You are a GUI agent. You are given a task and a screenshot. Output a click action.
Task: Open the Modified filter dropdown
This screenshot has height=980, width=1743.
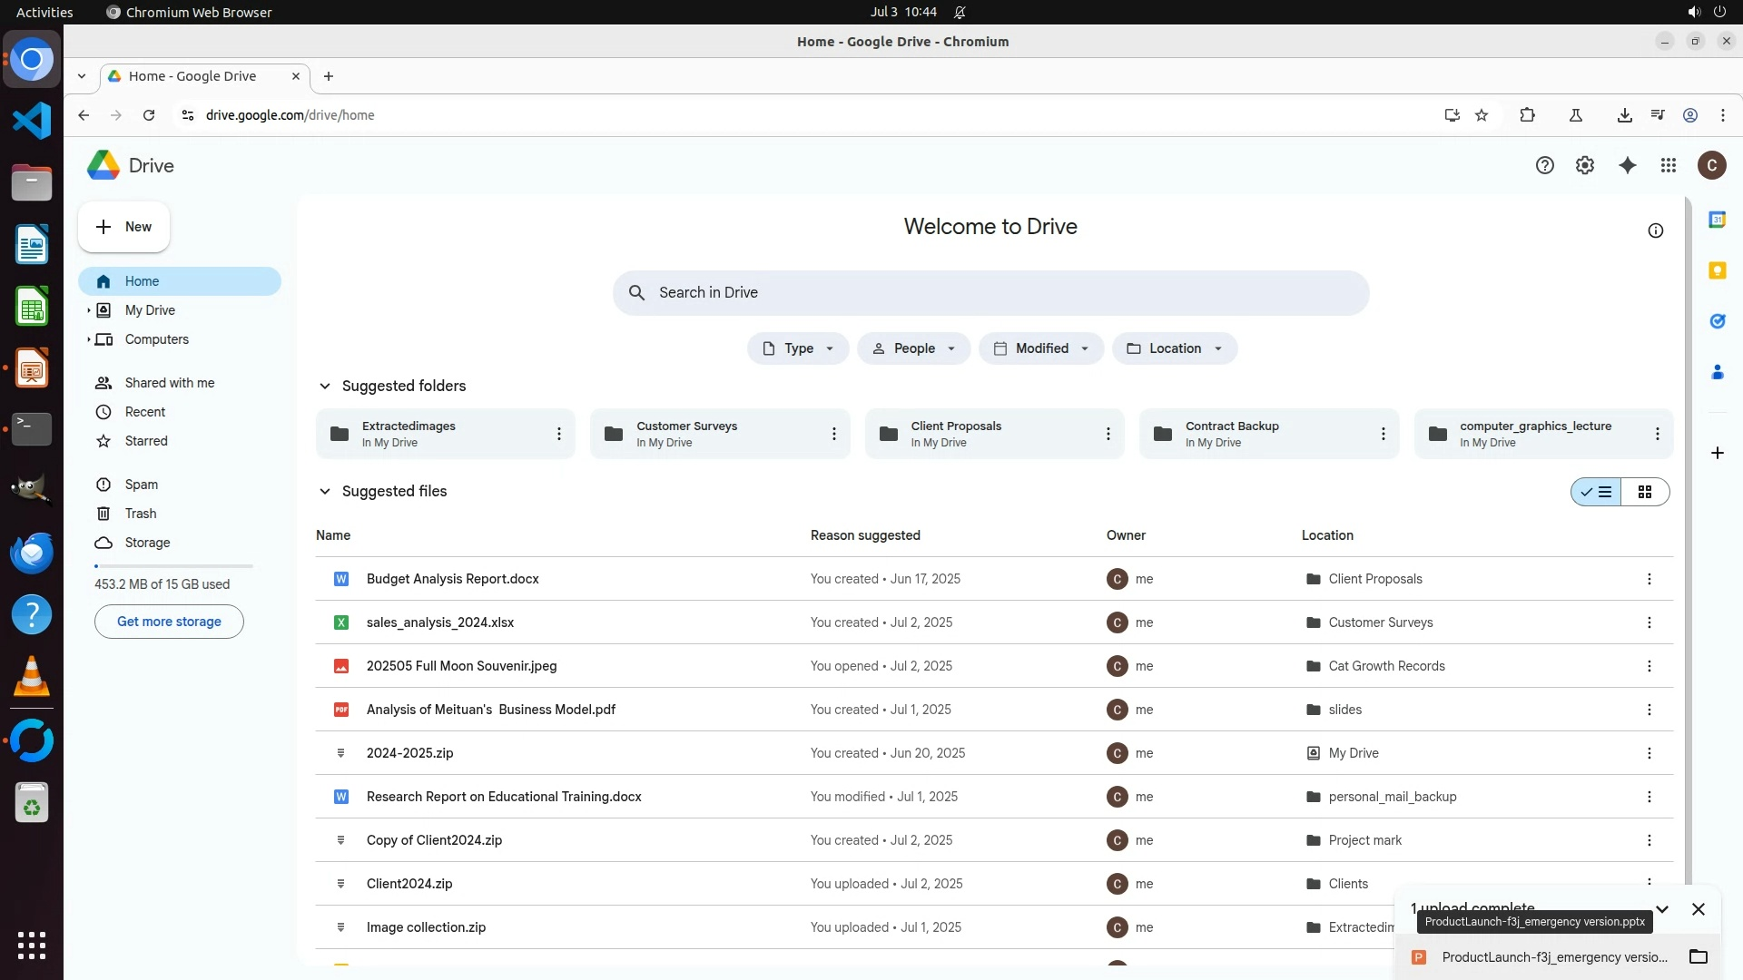(1040, 348)
